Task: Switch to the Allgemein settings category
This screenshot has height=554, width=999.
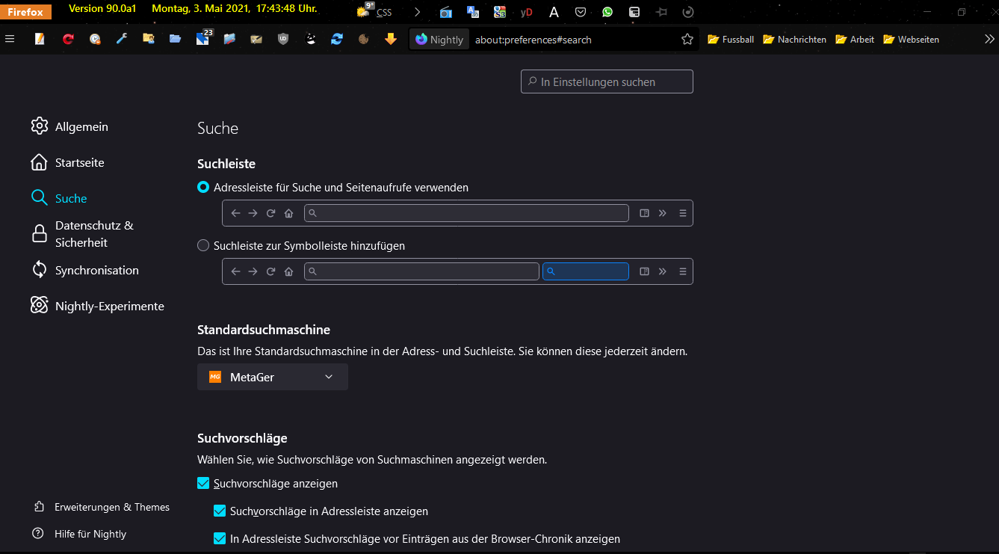Action: point(81,126)
